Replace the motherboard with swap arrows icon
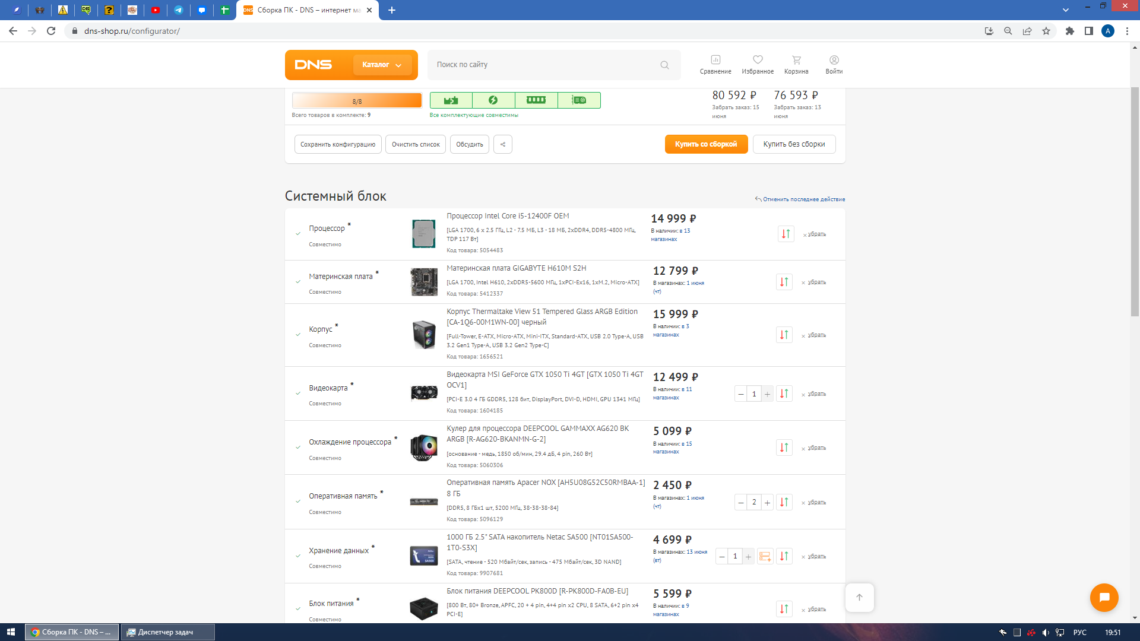The image size is (1140, 641). (x=784, y=282)
